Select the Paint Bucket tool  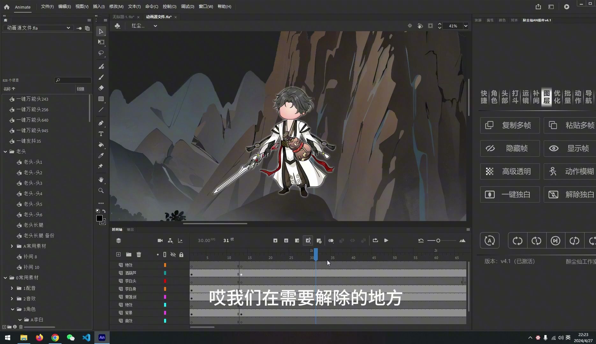[101, 145]
